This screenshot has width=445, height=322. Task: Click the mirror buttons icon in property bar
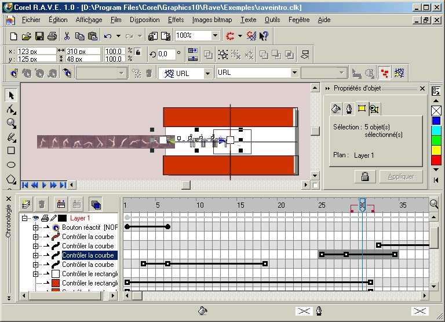193,55
